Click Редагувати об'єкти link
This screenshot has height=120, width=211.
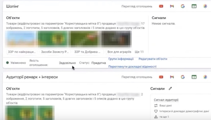tap(153, 59)
